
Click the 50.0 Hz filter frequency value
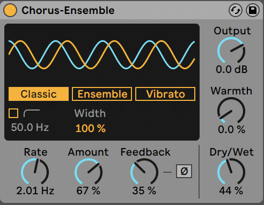(30, 127)
